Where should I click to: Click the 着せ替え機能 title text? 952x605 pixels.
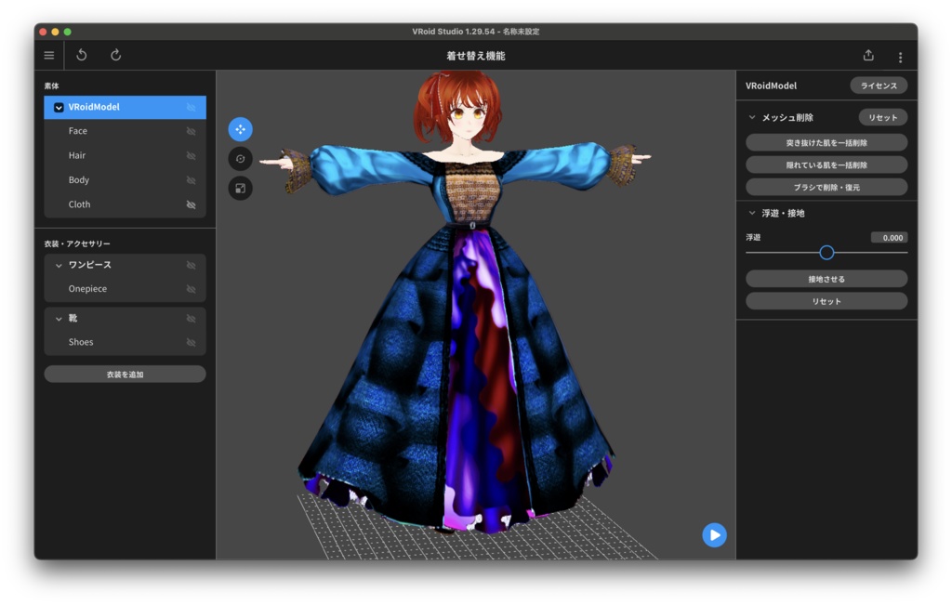(476, 56)
